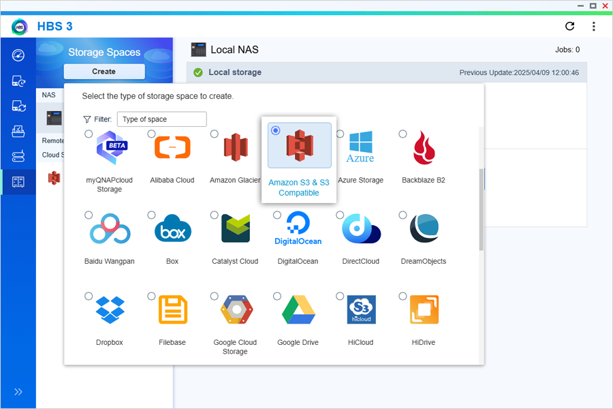
Task: Click the DreamObjects logo icon
Action: point(424,228)
